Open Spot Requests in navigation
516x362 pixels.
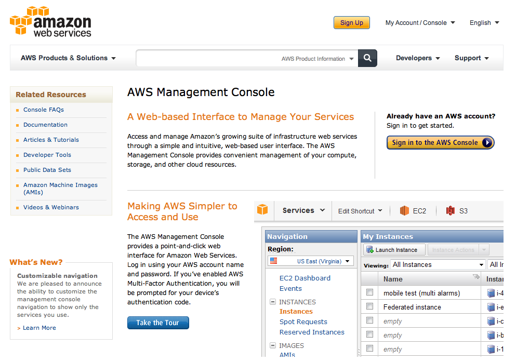(x=303, y=322)
